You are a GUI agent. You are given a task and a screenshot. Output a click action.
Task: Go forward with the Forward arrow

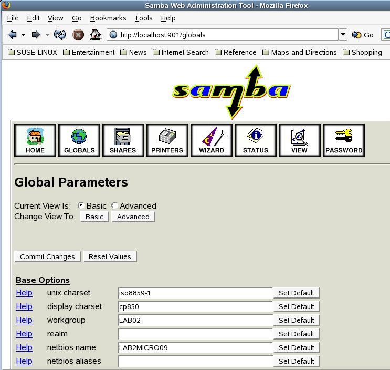click(x=36, y=35)
